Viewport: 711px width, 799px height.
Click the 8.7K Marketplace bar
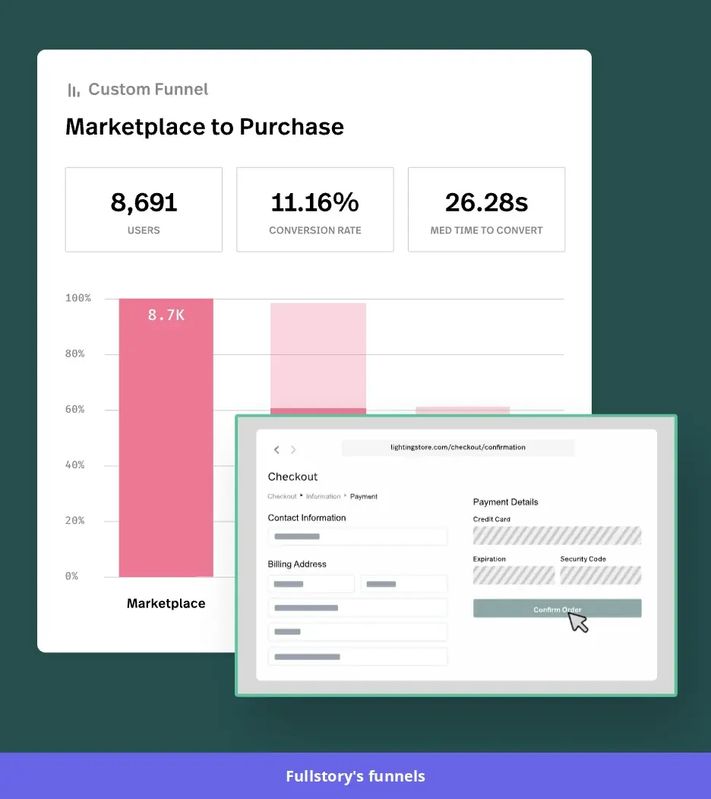click(x=166, y=438)
